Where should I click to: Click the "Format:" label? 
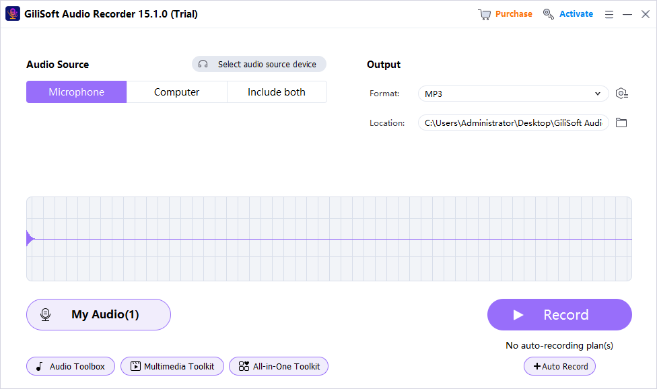click(384, 94)
